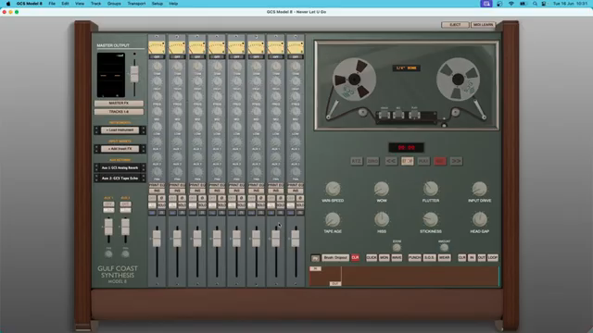Open Aux 2 GCS Tape Echo selector

[x=120, y=179]
